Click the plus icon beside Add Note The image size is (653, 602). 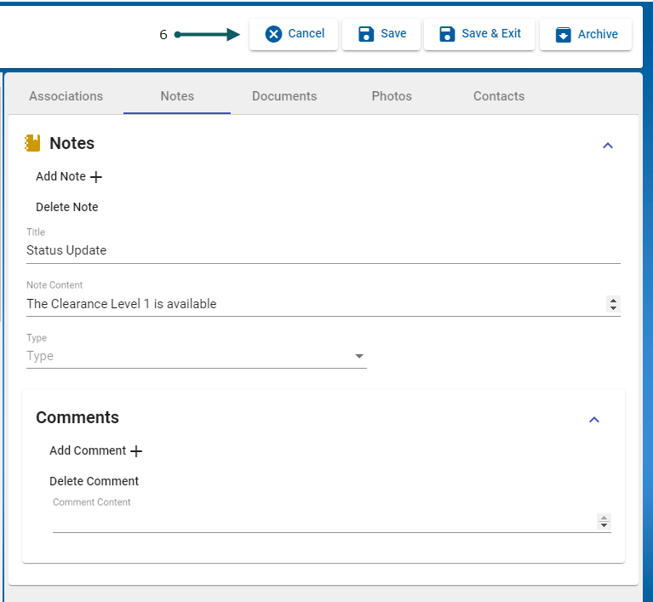96,177
